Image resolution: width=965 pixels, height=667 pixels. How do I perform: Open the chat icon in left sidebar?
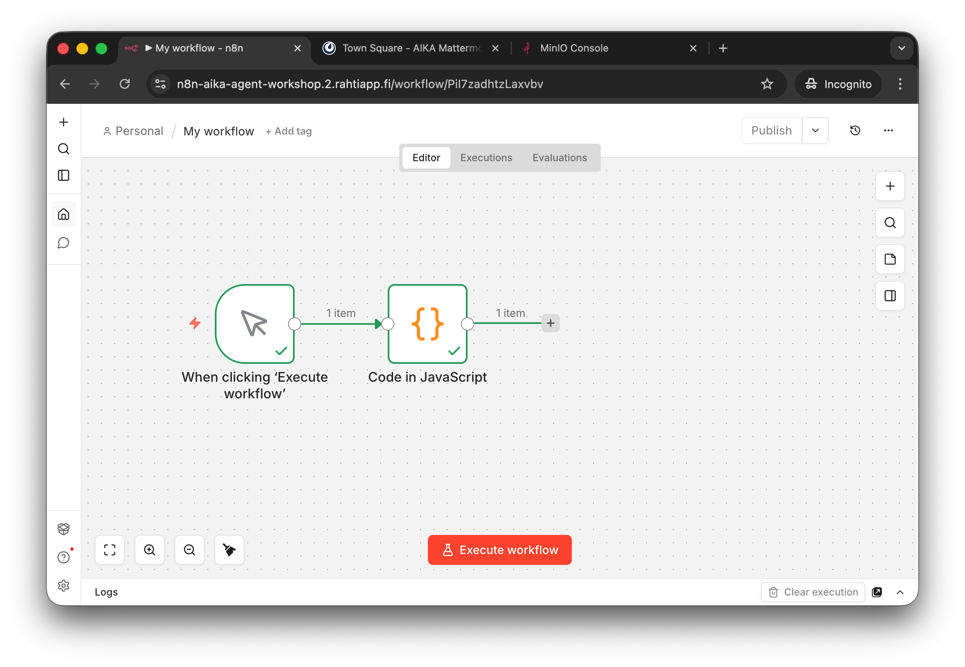tap(64, 243)
